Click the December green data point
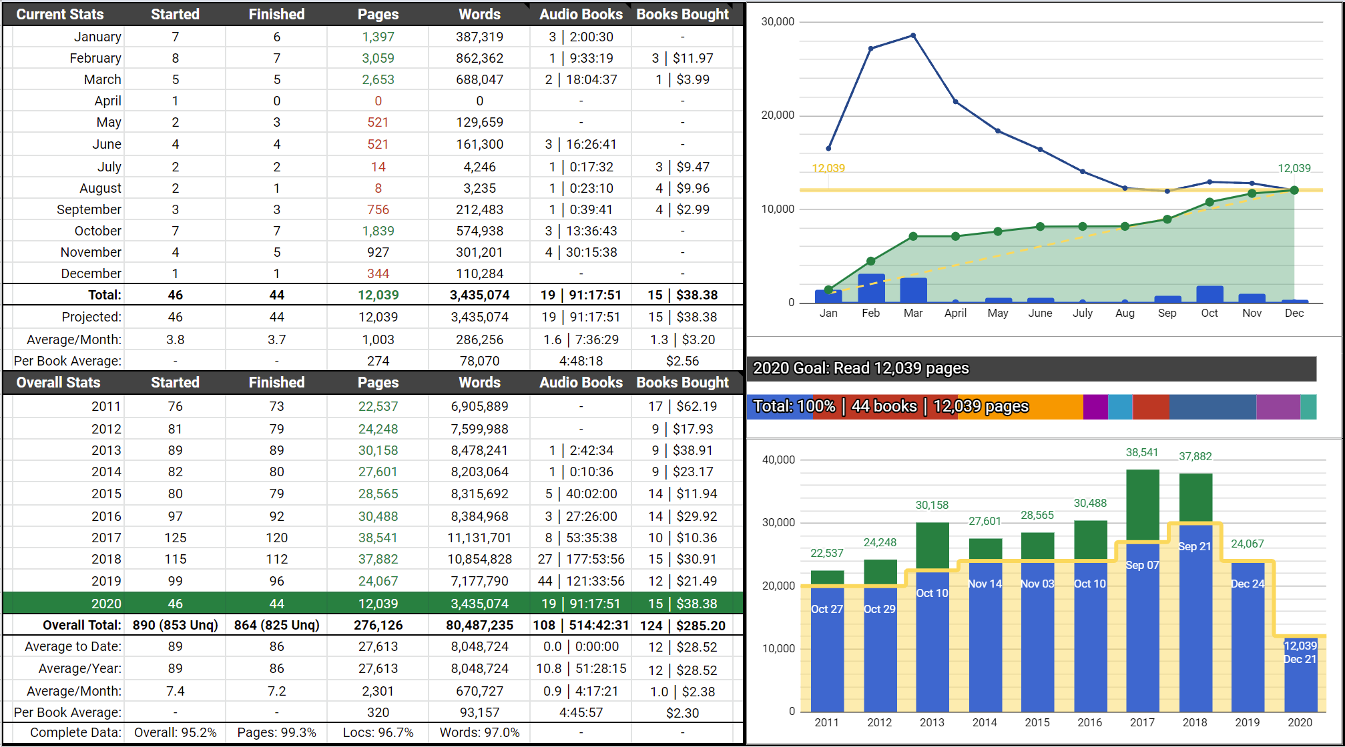 (x=1294, y=191)
